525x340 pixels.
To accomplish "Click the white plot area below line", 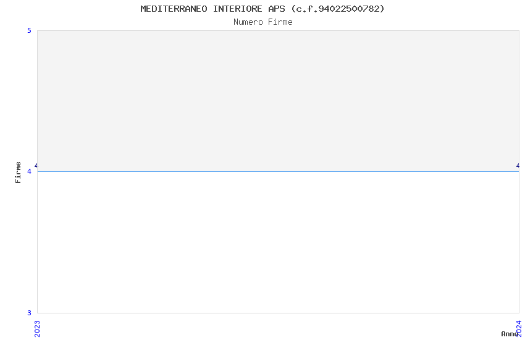I will pyautogui.click(x=278, y=242).
